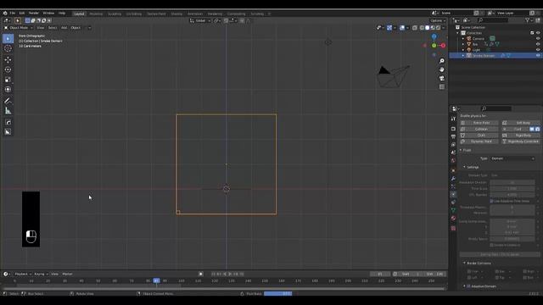Viewport: 543px width, 305px height.
Task: Enable Cloth physics
Action: pyautogui.click(x=479, y=136)
